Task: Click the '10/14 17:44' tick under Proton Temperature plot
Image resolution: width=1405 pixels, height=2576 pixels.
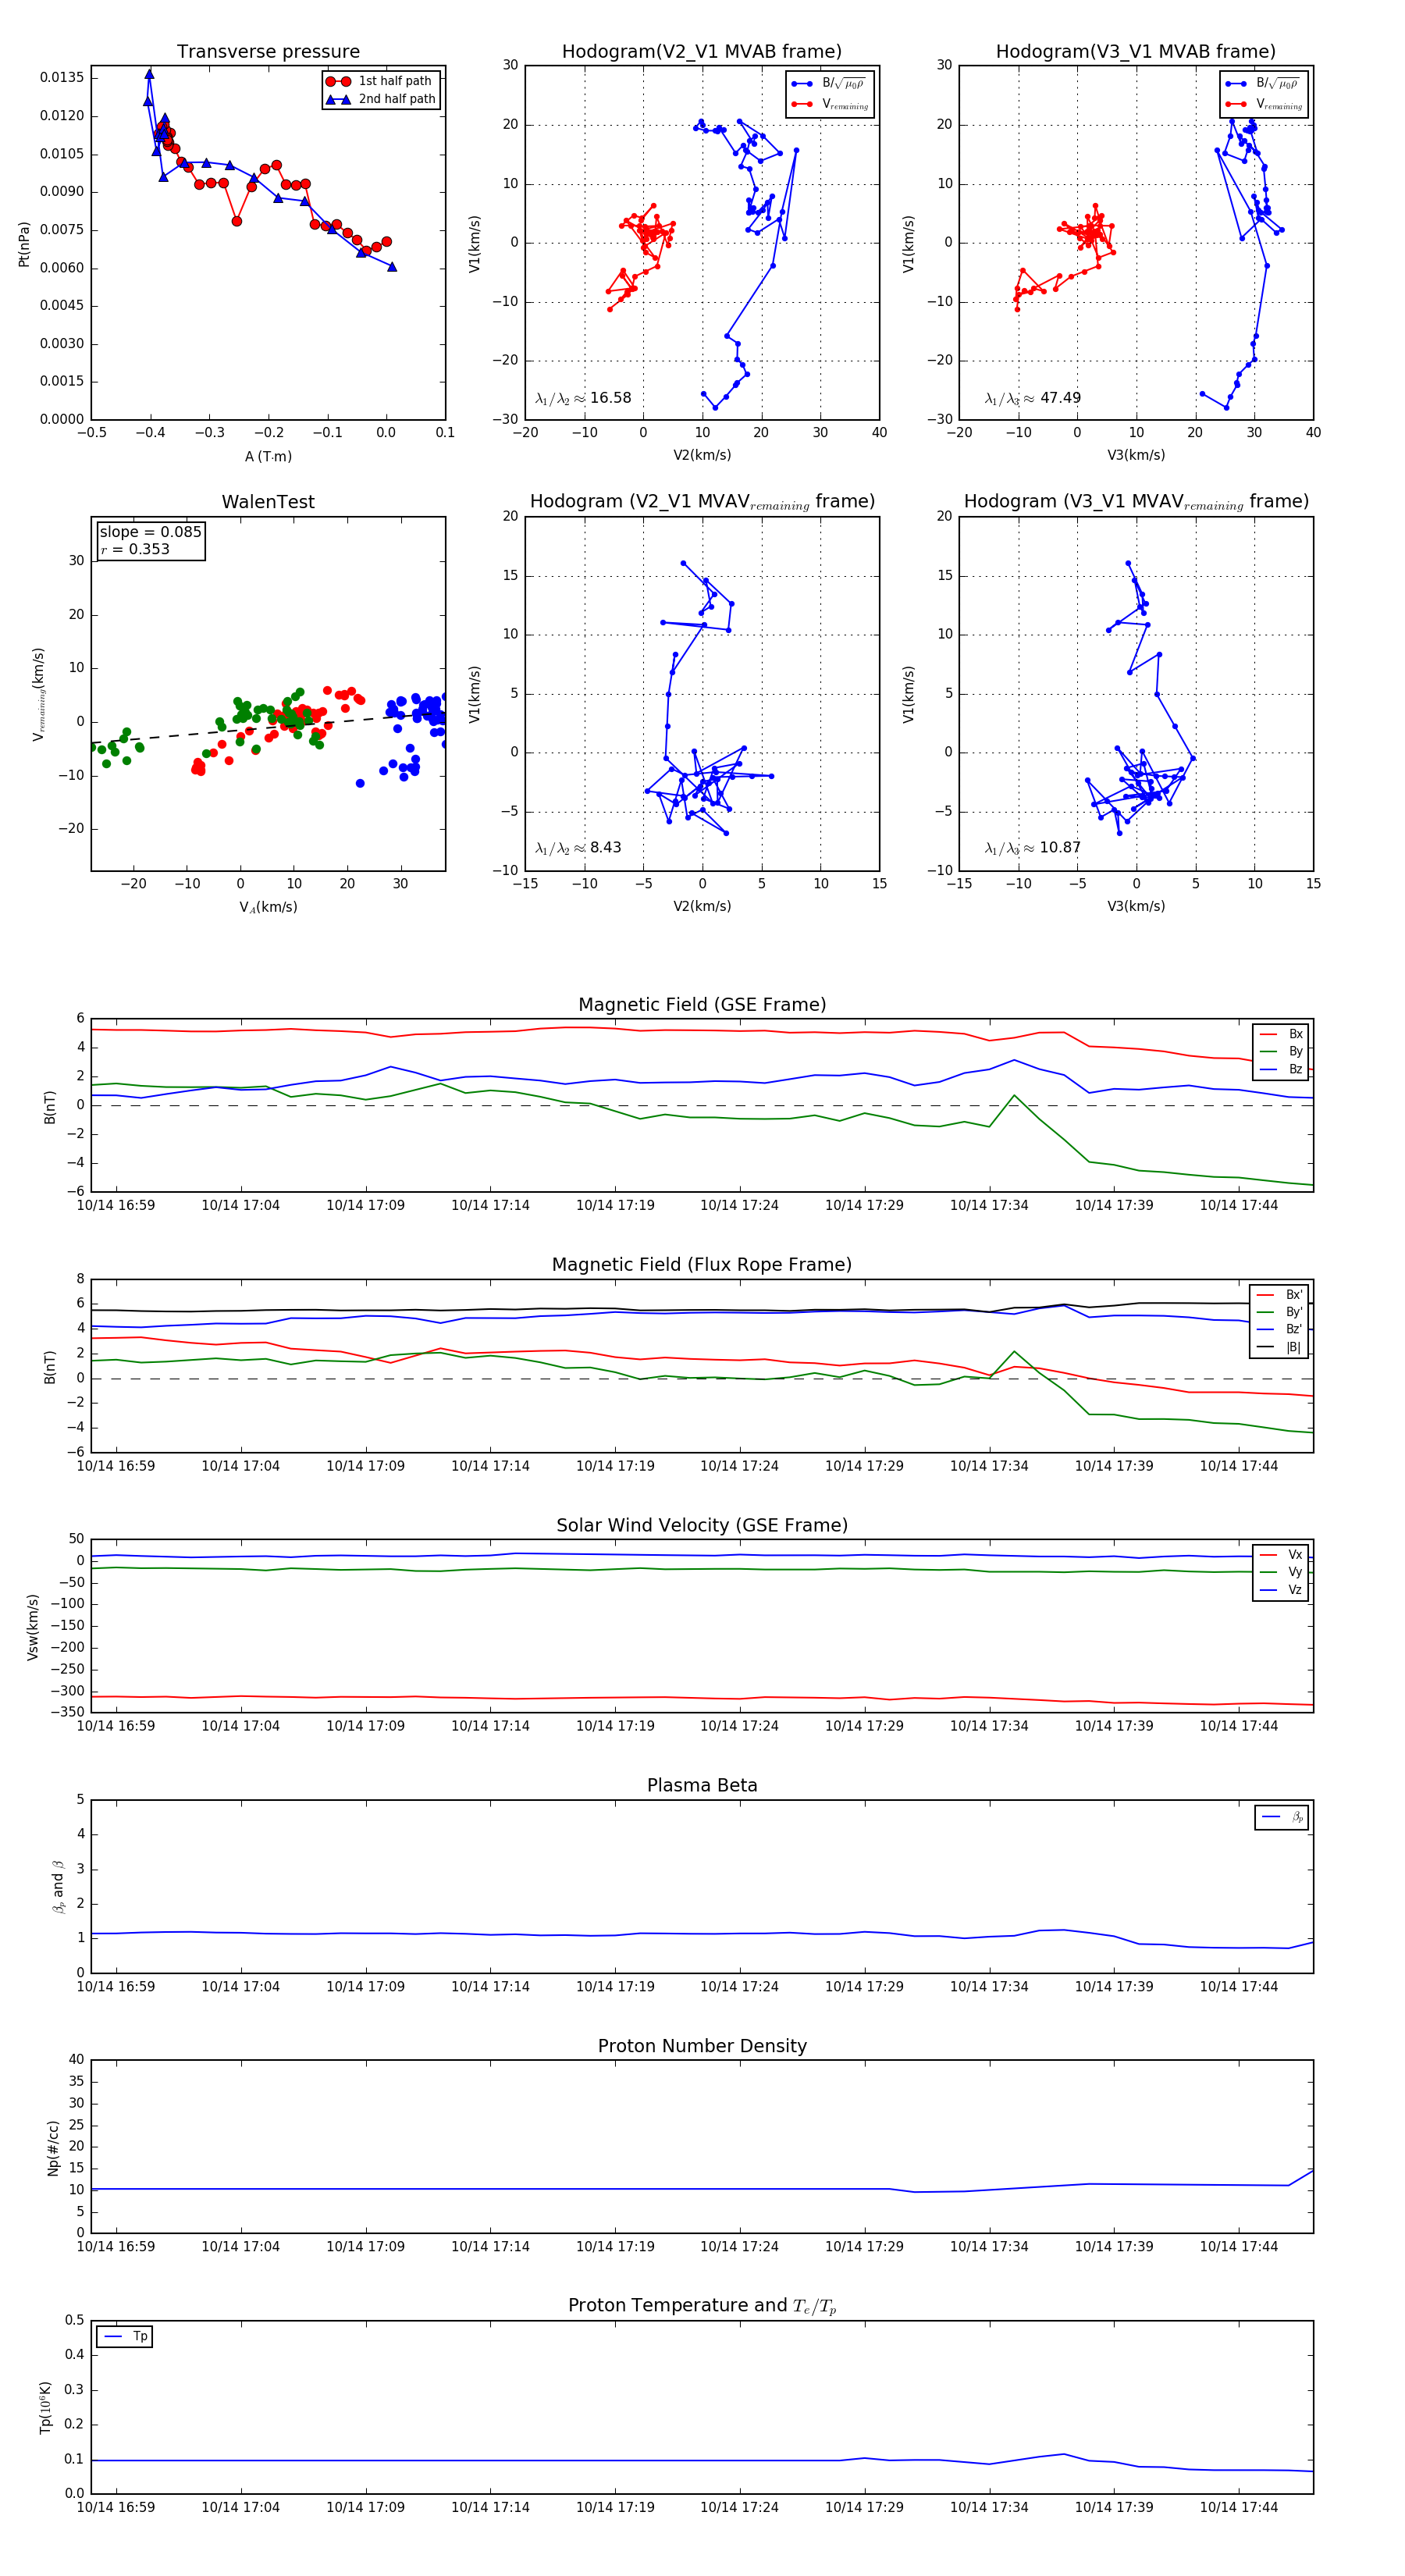Action: pyautogui.click(x=1238, y=2507)
